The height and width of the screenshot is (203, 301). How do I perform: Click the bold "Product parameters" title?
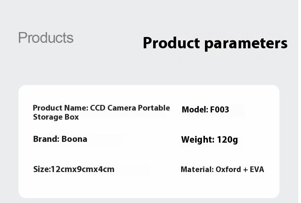click(215, 43)
